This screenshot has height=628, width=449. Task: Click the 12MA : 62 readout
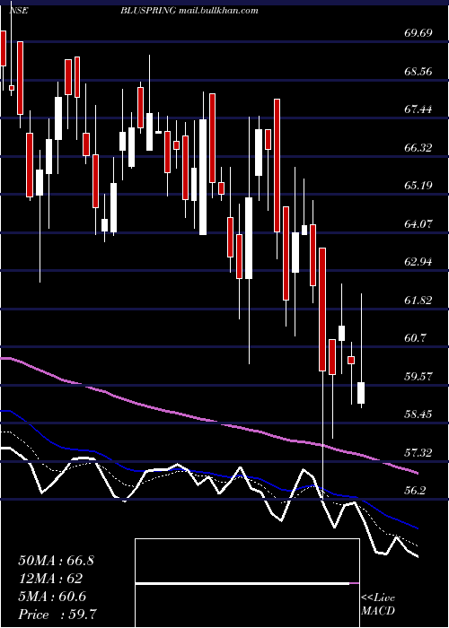coord(50,579)
